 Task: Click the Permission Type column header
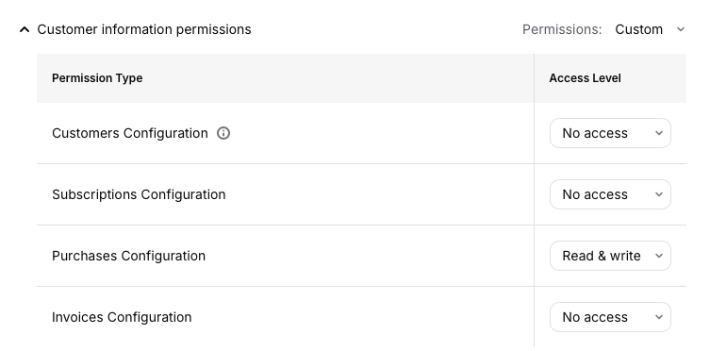[97, 78]
